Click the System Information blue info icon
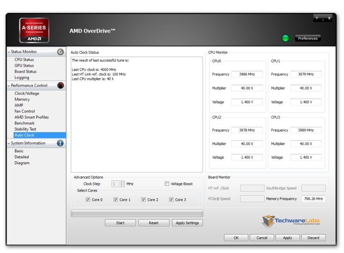 (60, 143)
